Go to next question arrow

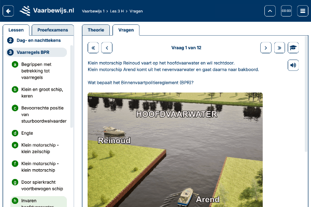pos(266,48)
